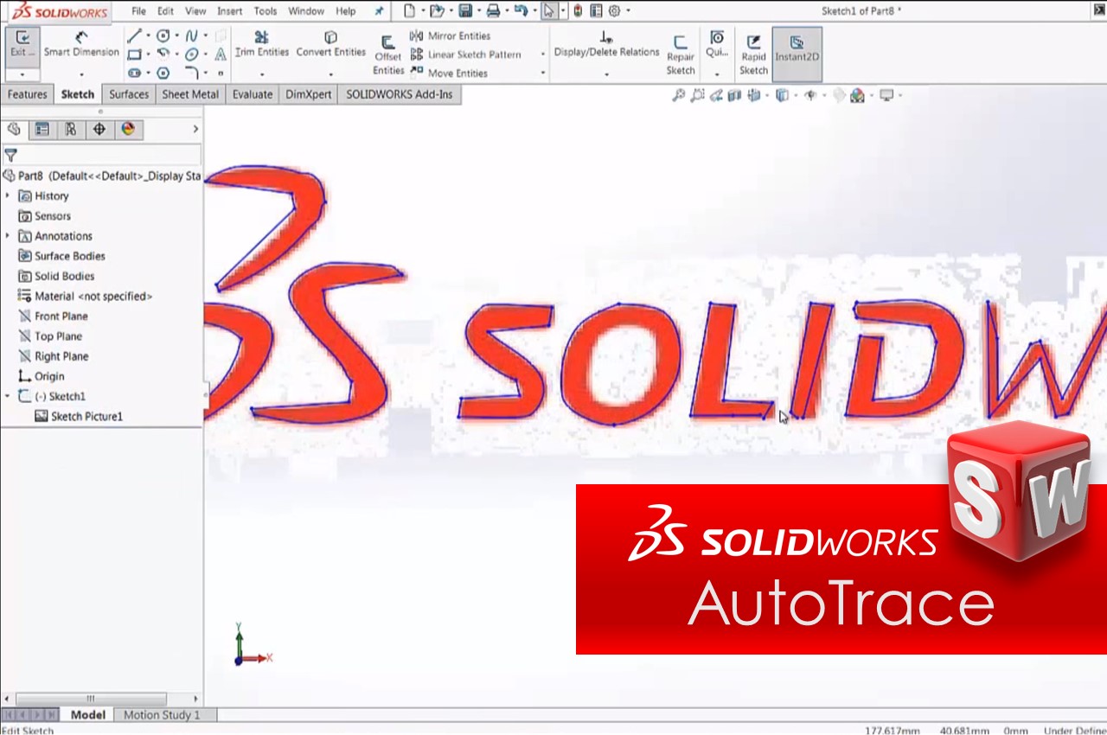The width and height of the screenshot is (1107, 735).
Task: Expand the Annotations folder
Action: [8, 236]
